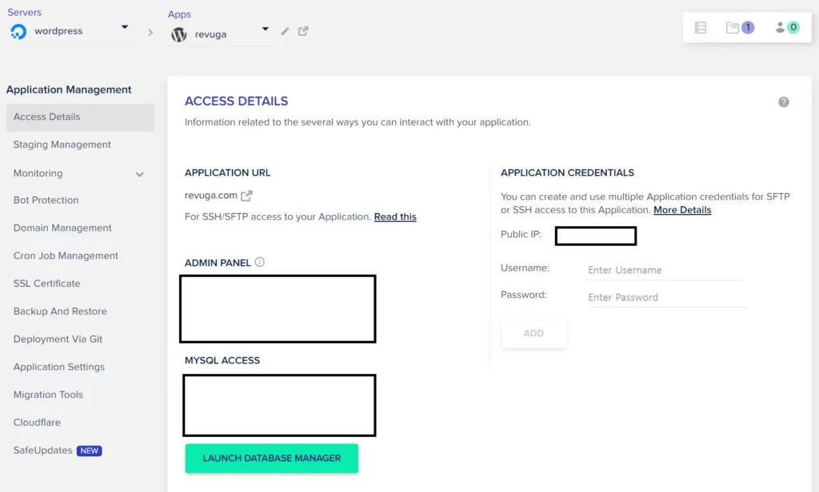Click the WordPress app logo icon
Viewport: 819px width, 492px height.
click(178, 34)
